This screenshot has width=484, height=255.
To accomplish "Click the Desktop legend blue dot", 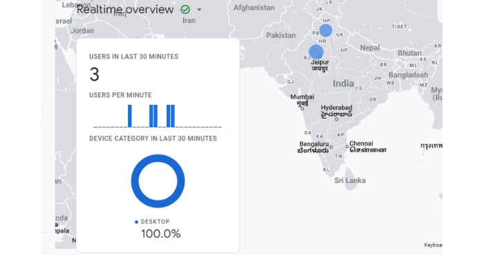I will click(136, 222).
